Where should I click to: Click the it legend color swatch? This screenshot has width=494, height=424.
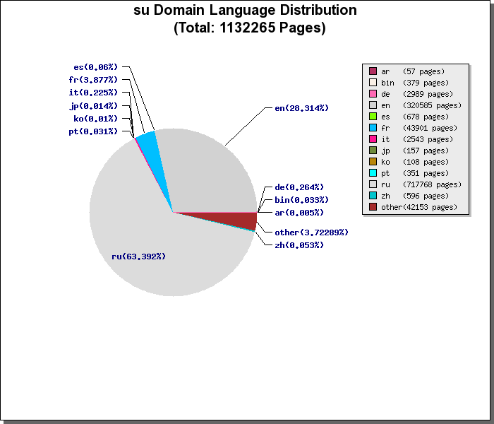point(373,139)
